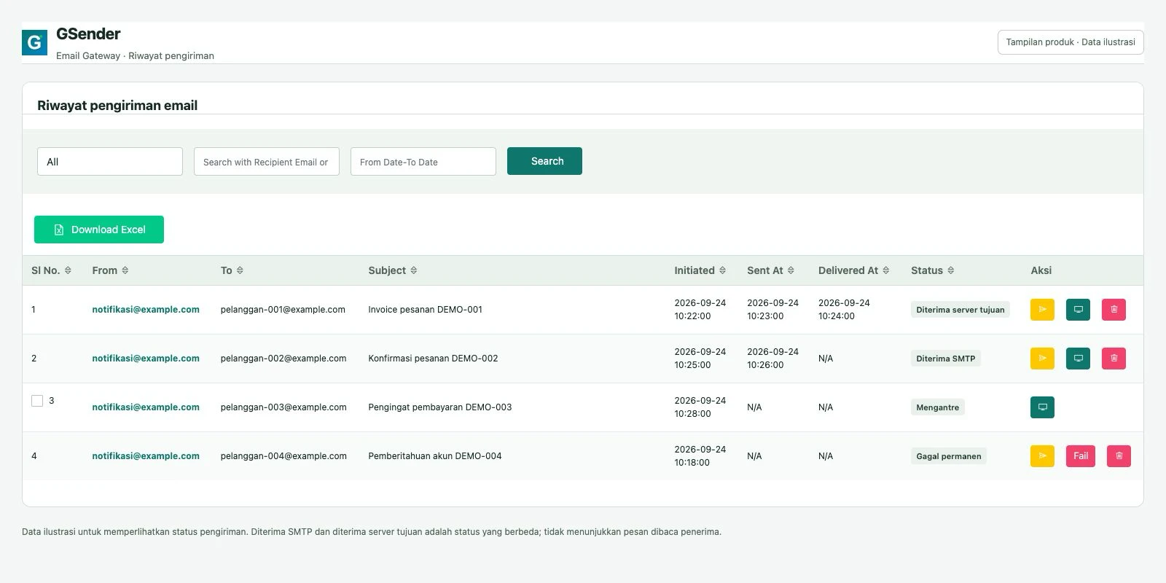
Task: Select recipient pelanggan-003@example.com
Action: pos(283,407)
